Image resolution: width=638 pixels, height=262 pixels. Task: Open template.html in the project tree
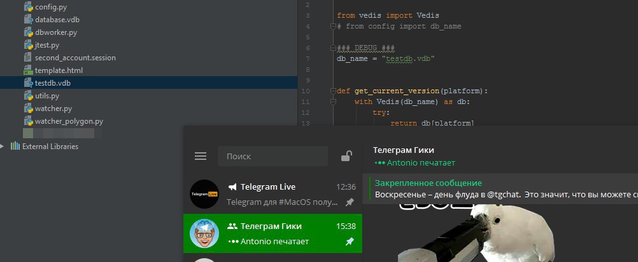pyautogui.click(x=59, y=70)
